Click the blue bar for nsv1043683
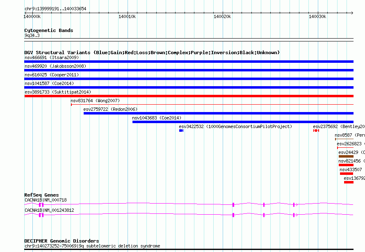Image resolution: width=365 pixels, height=252 pixels. [243, 122]
